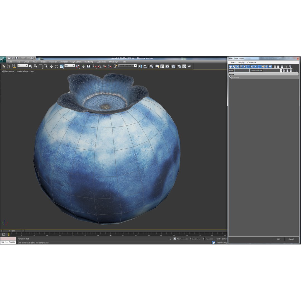The height and width of the screenshot is (301, 301).
Task: Select the Select and Link tool
Action: [x=3, y=66]
